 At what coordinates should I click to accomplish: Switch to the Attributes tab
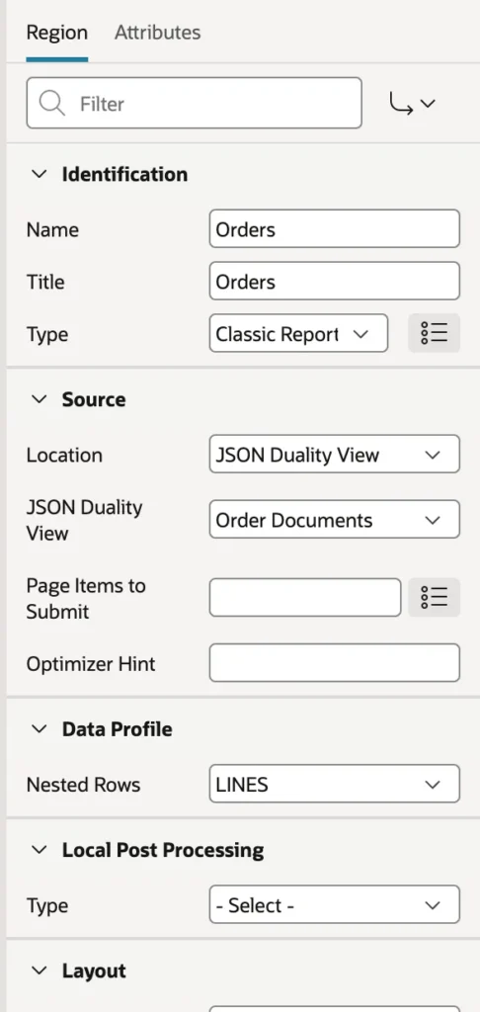click(x=157, y=33)
